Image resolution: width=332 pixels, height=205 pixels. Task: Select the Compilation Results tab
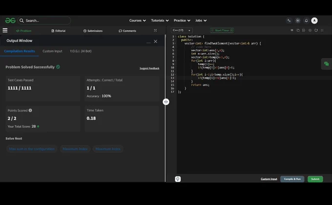pyautogui.click(x=20, y=51)
